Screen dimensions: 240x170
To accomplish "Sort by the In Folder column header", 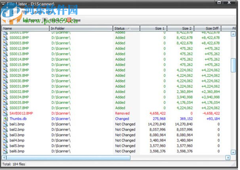I will point(81,29).
